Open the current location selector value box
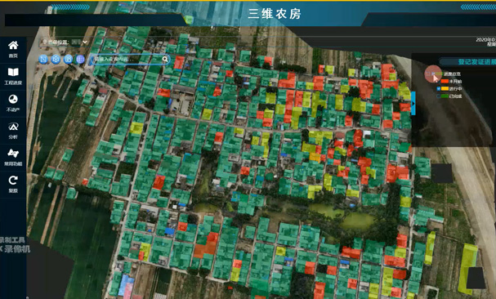 [76, 42]
